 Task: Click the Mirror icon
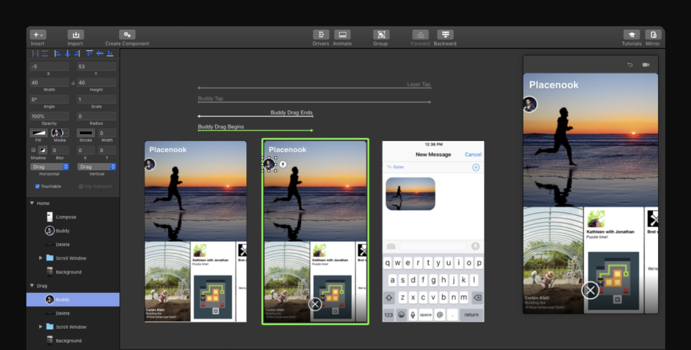coord(653,35)
